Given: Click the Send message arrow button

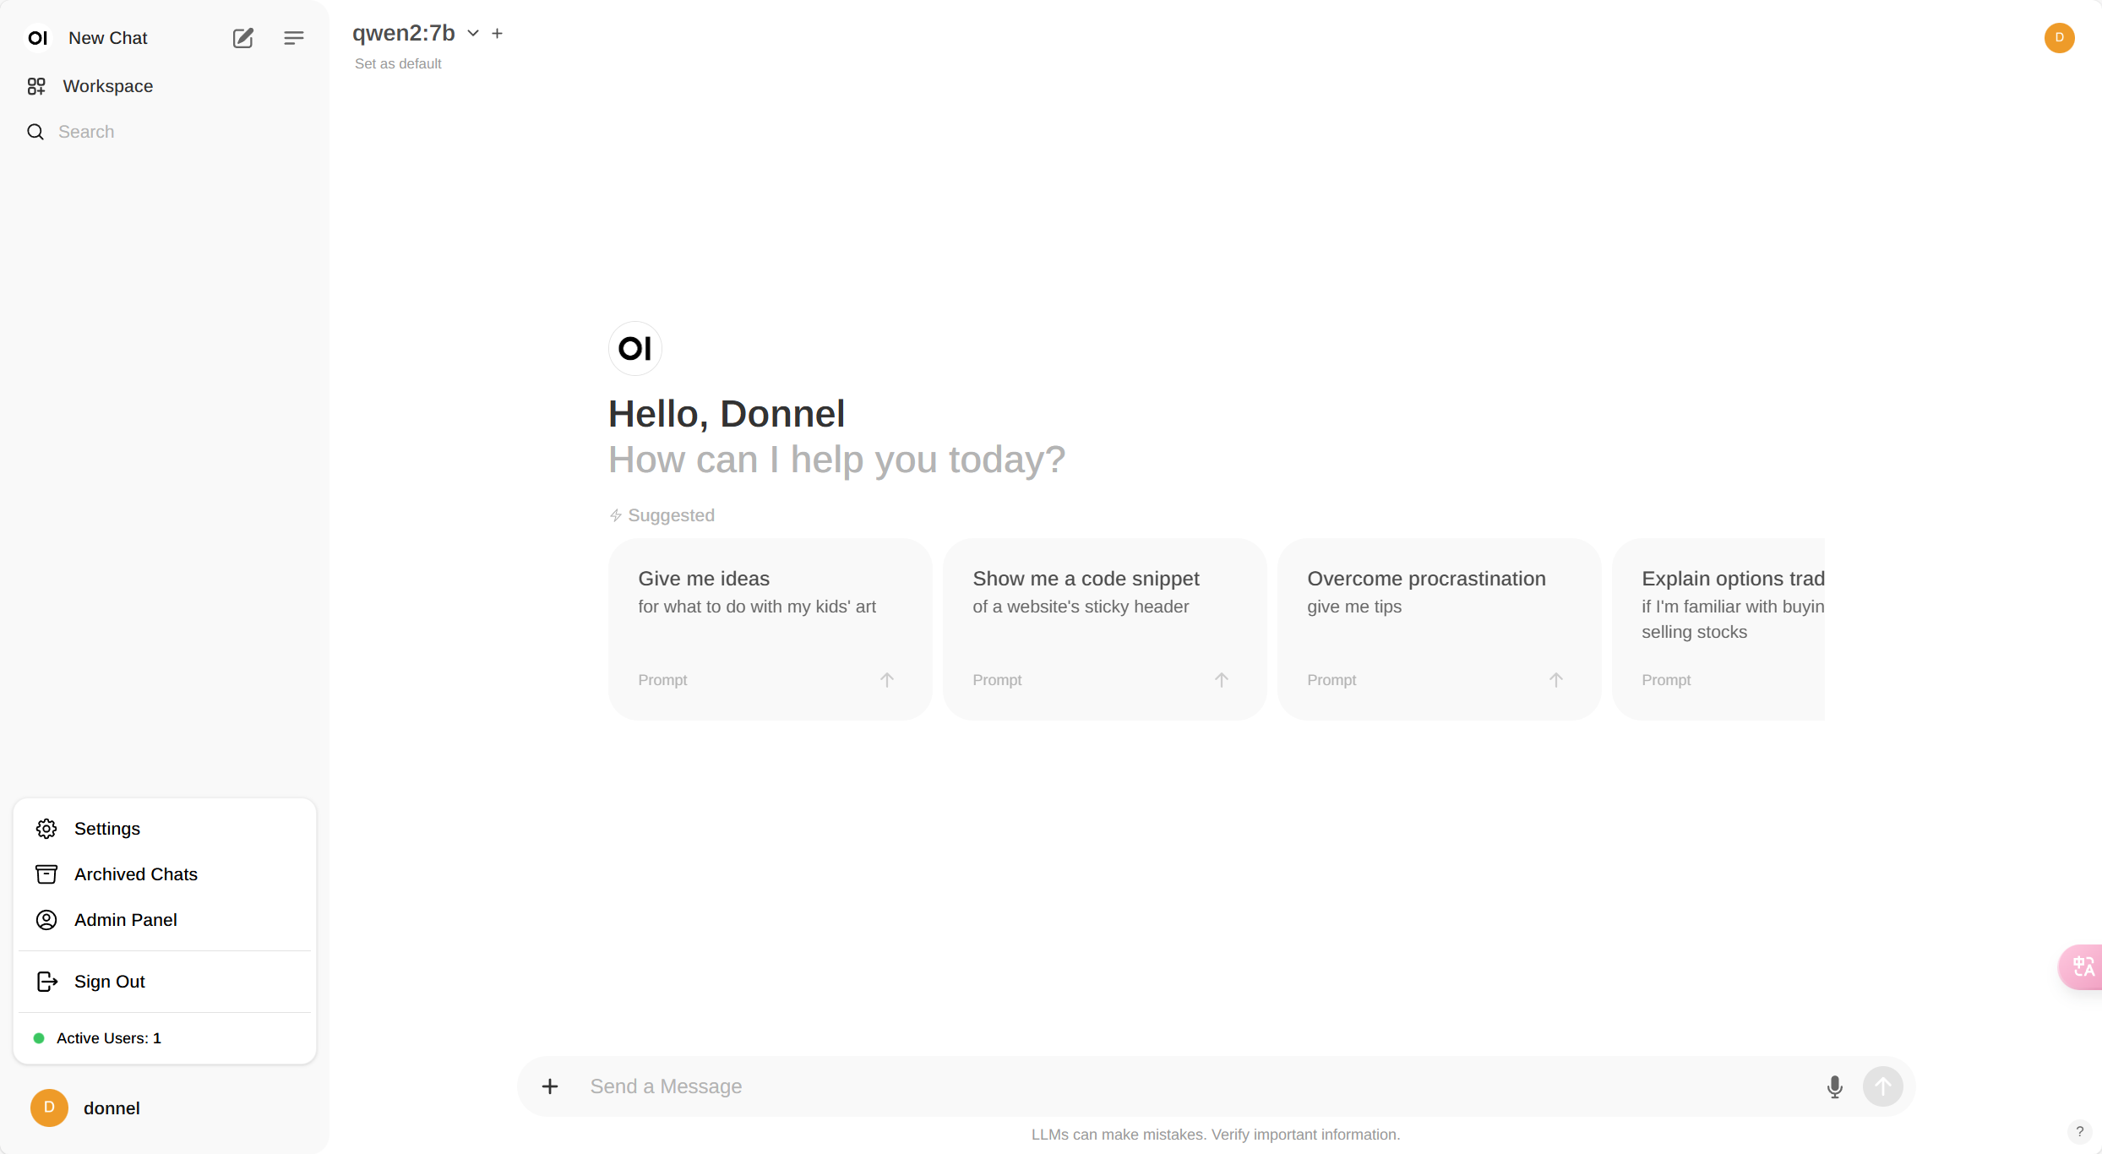Looking at the screenshot, I should 1883,1086.
